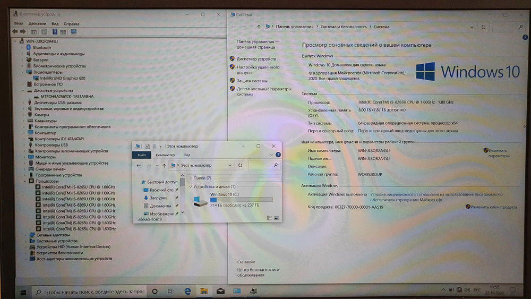Click back arrow in Этот компьютер window

pyautogui.click(x=139, y=166)
